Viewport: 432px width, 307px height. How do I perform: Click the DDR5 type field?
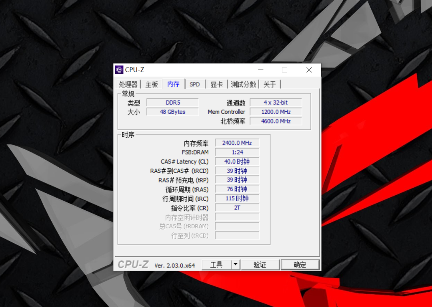[x=173, y=103]
